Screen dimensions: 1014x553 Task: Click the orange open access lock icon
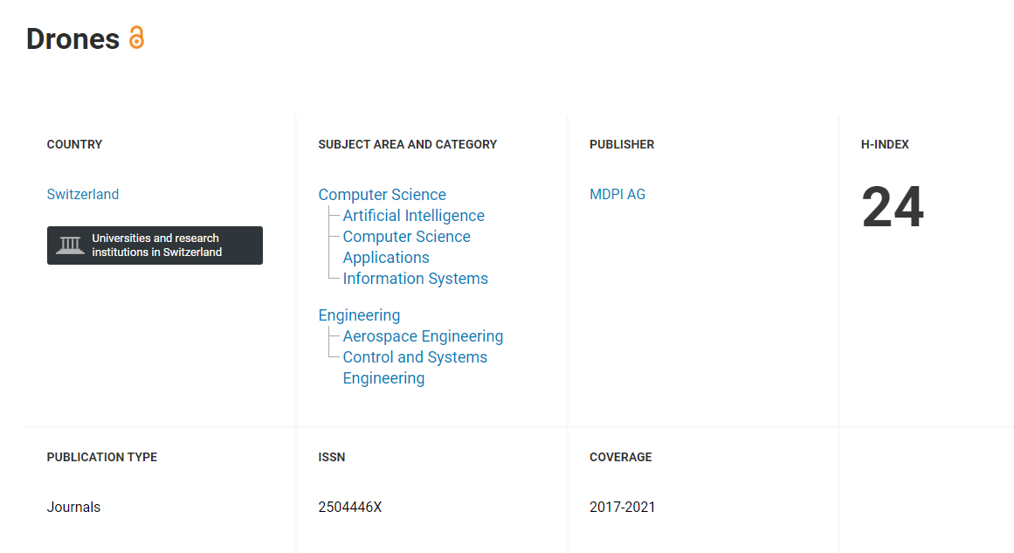pyautogui.click(x=135, y=38)
